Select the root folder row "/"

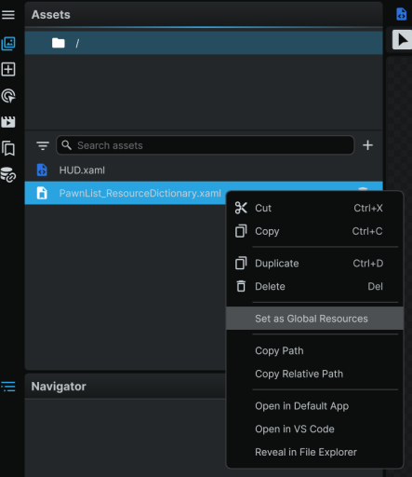(x=204, y=43)
